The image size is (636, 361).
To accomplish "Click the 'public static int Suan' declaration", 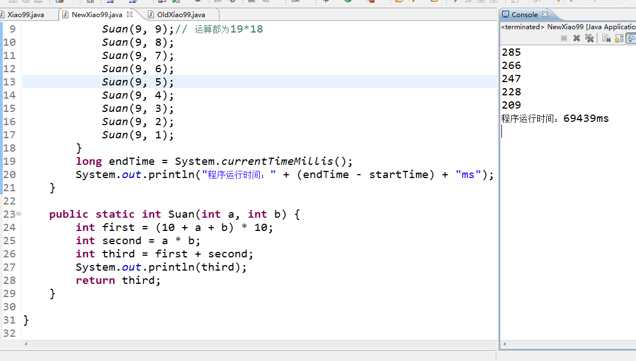I will 122,214.
